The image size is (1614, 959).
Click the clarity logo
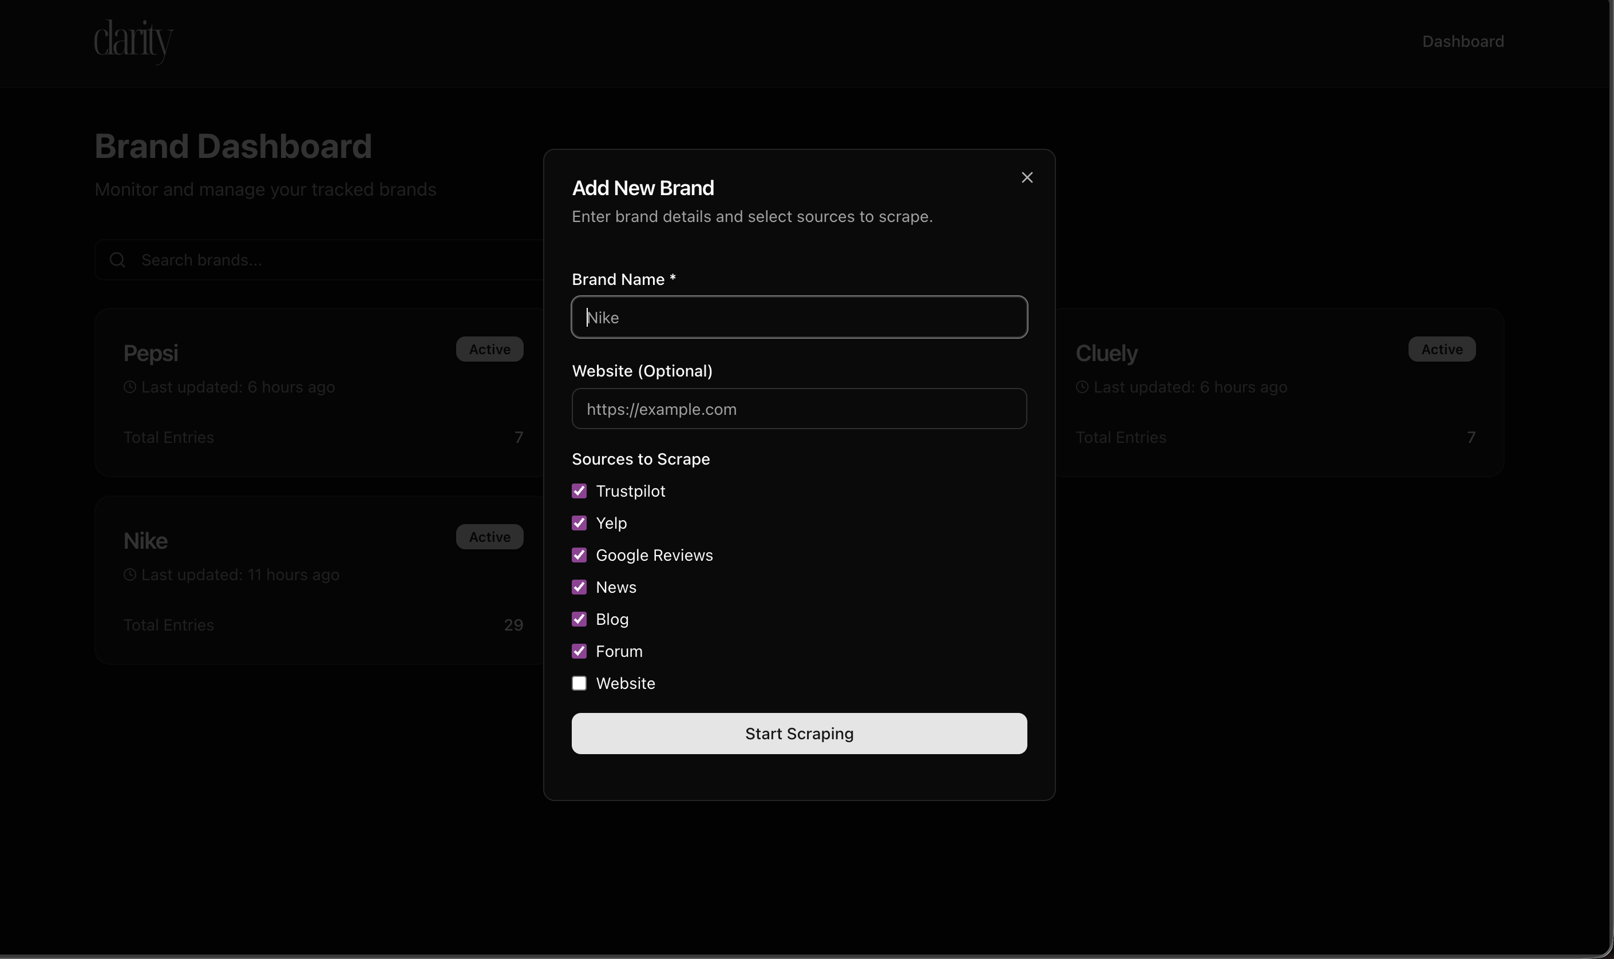pyautogui.click(x=133, y=41)
